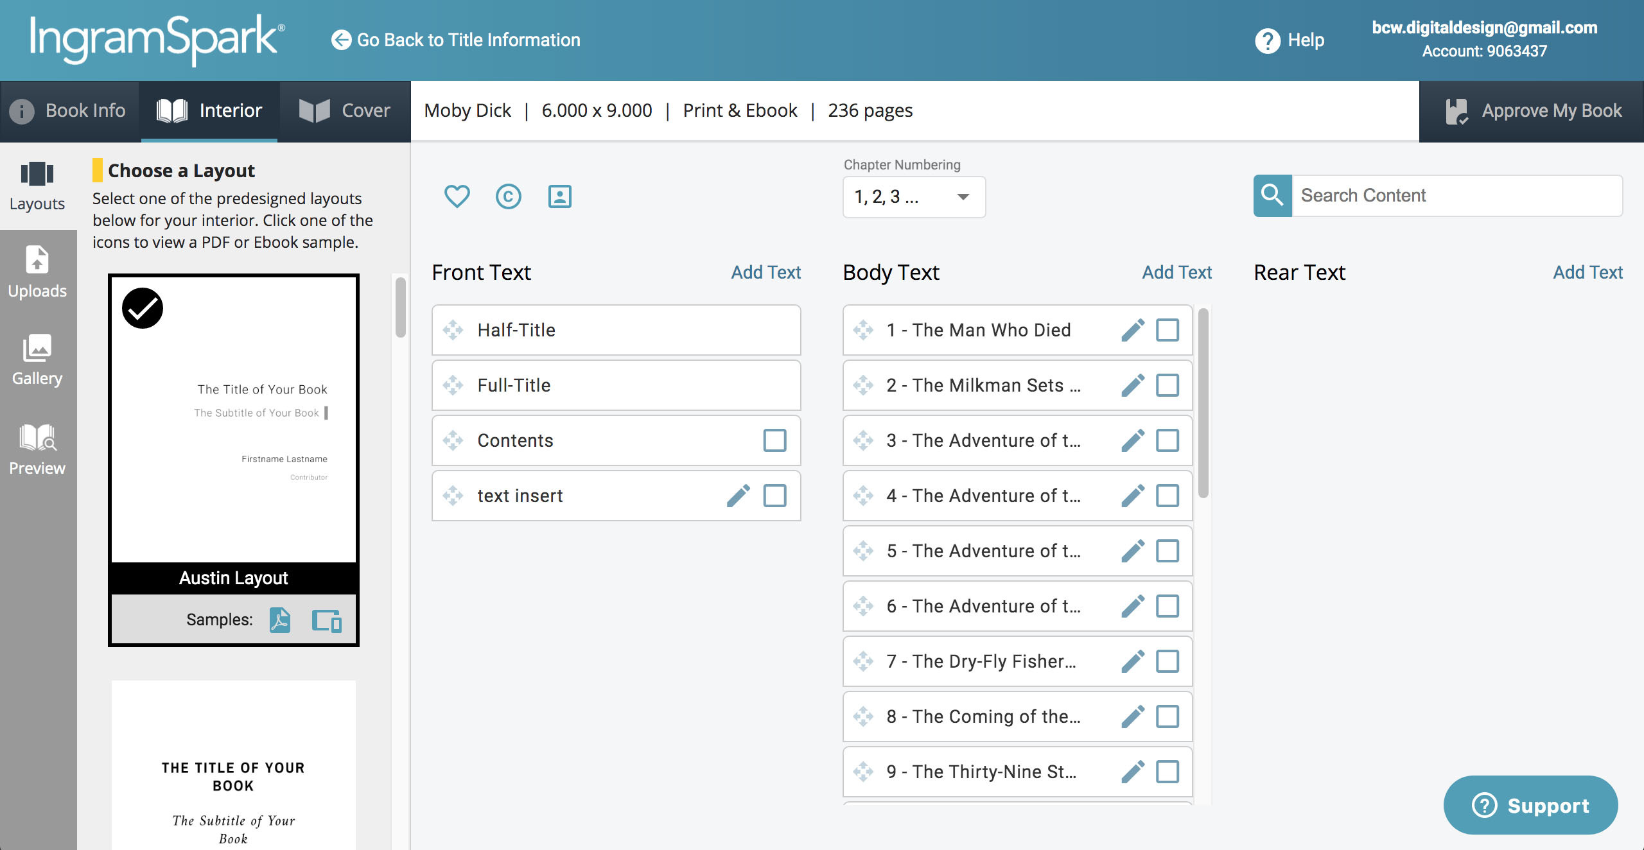Edit chapter 1 The Man Who Died

click(1133, 330)
